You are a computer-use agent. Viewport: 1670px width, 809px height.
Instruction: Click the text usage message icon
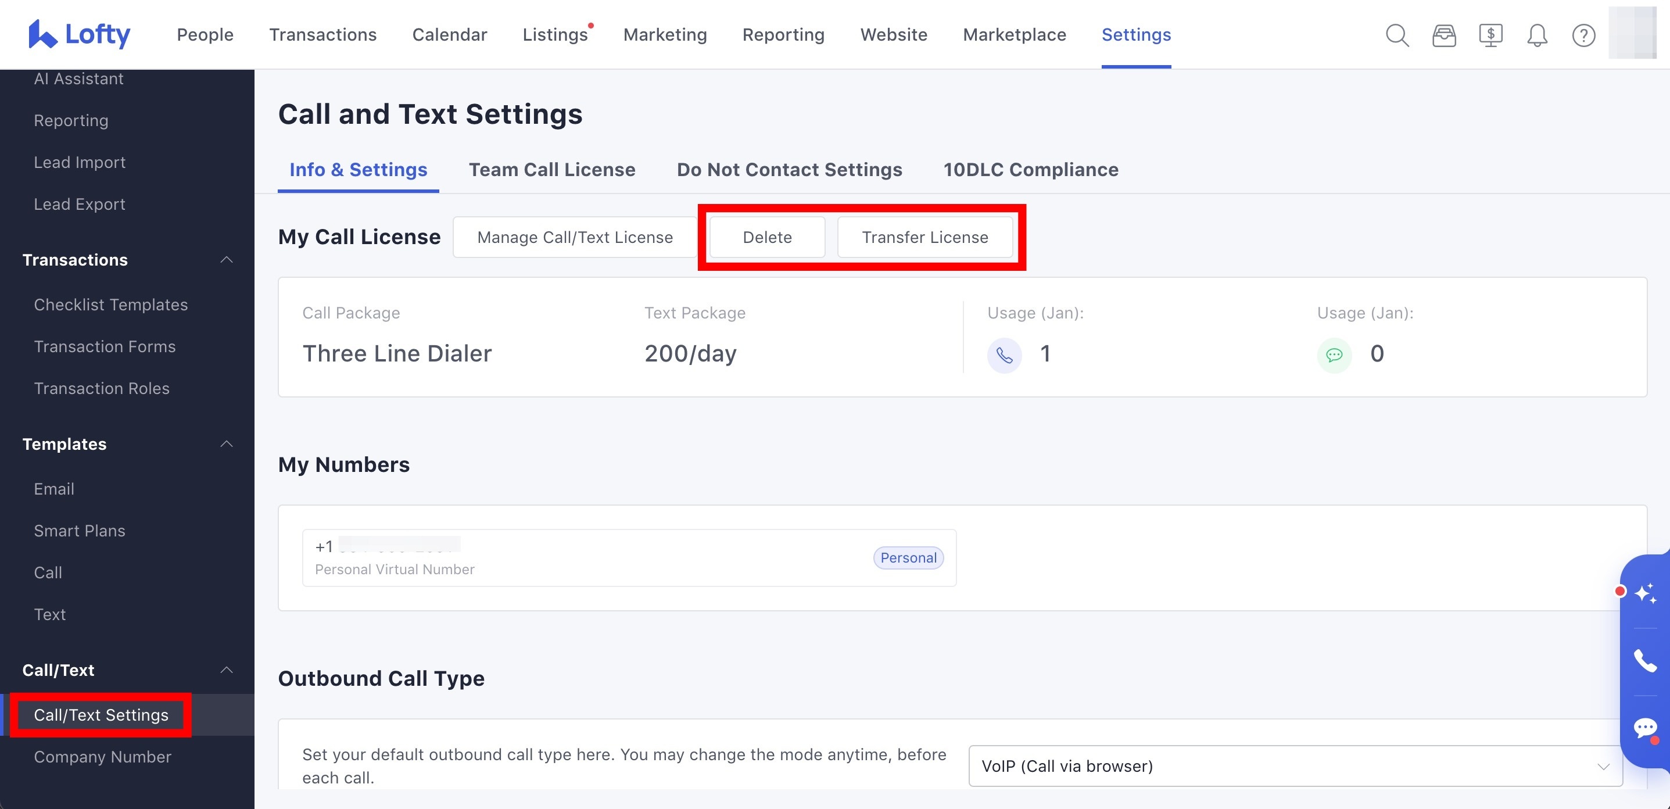[x=1334, y=355]
